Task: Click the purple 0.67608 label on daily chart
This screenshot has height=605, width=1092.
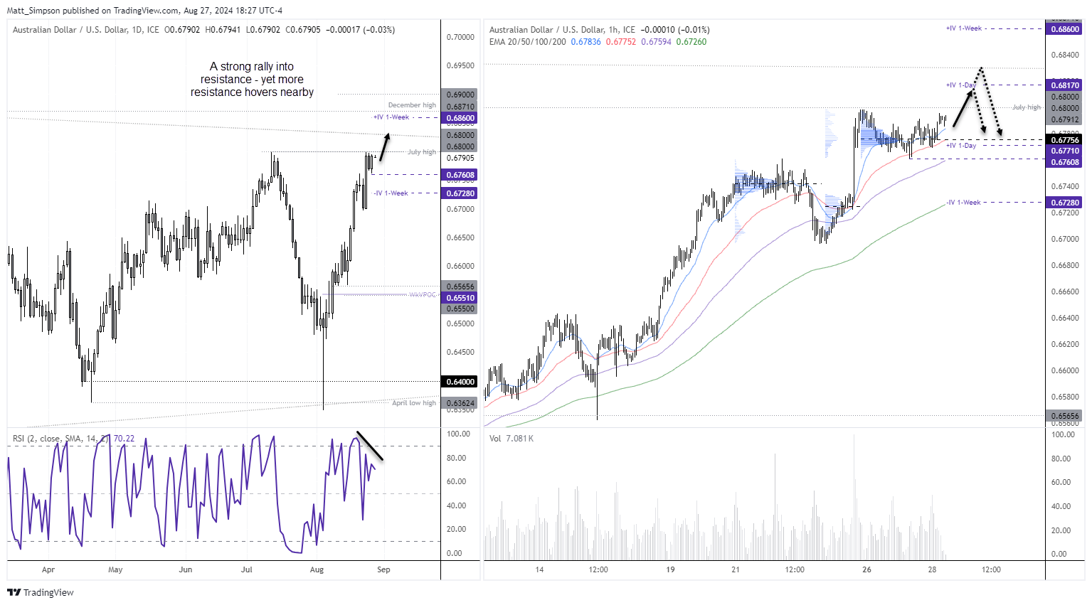Action: (x=460, y=175)
